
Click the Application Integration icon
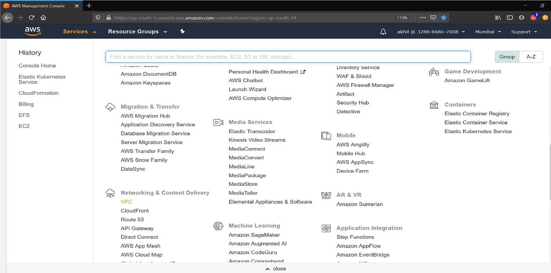pyautogui.click(x=326, y=228)
